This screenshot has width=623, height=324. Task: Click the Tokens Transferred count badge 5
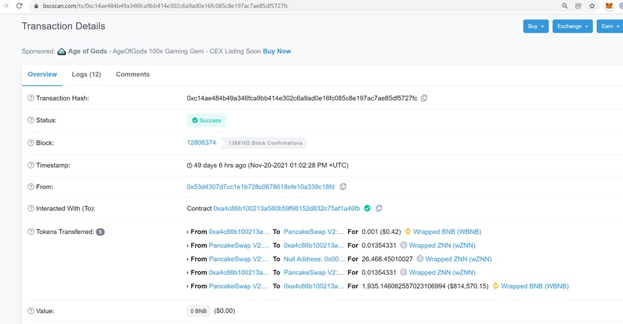100,232
